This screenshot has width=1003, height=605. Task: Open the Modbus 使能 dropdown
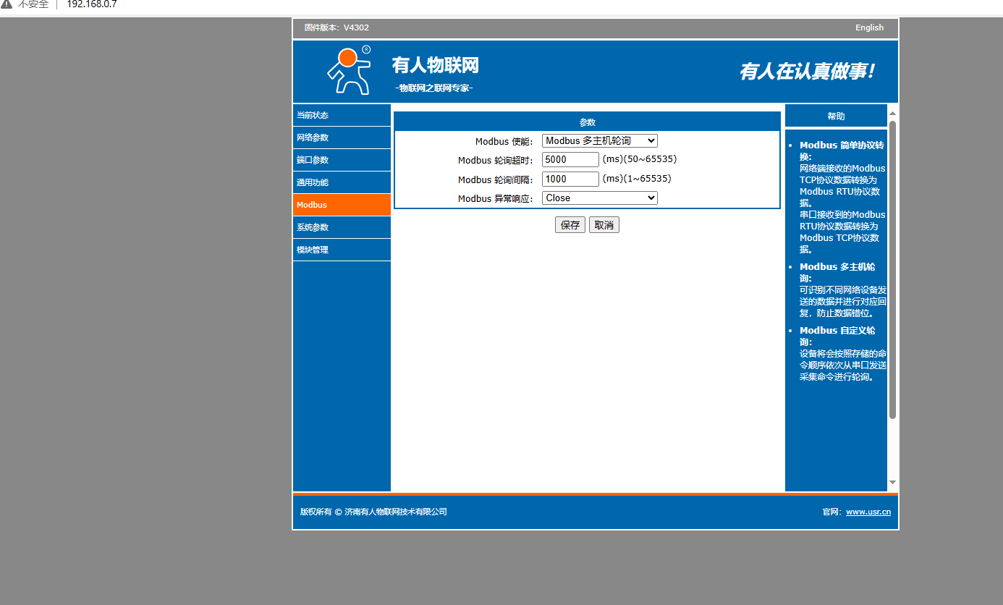click(600, 141)
